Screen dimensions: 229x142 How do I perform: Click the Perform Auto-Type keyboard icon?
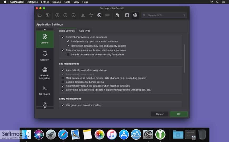[107, 15]
